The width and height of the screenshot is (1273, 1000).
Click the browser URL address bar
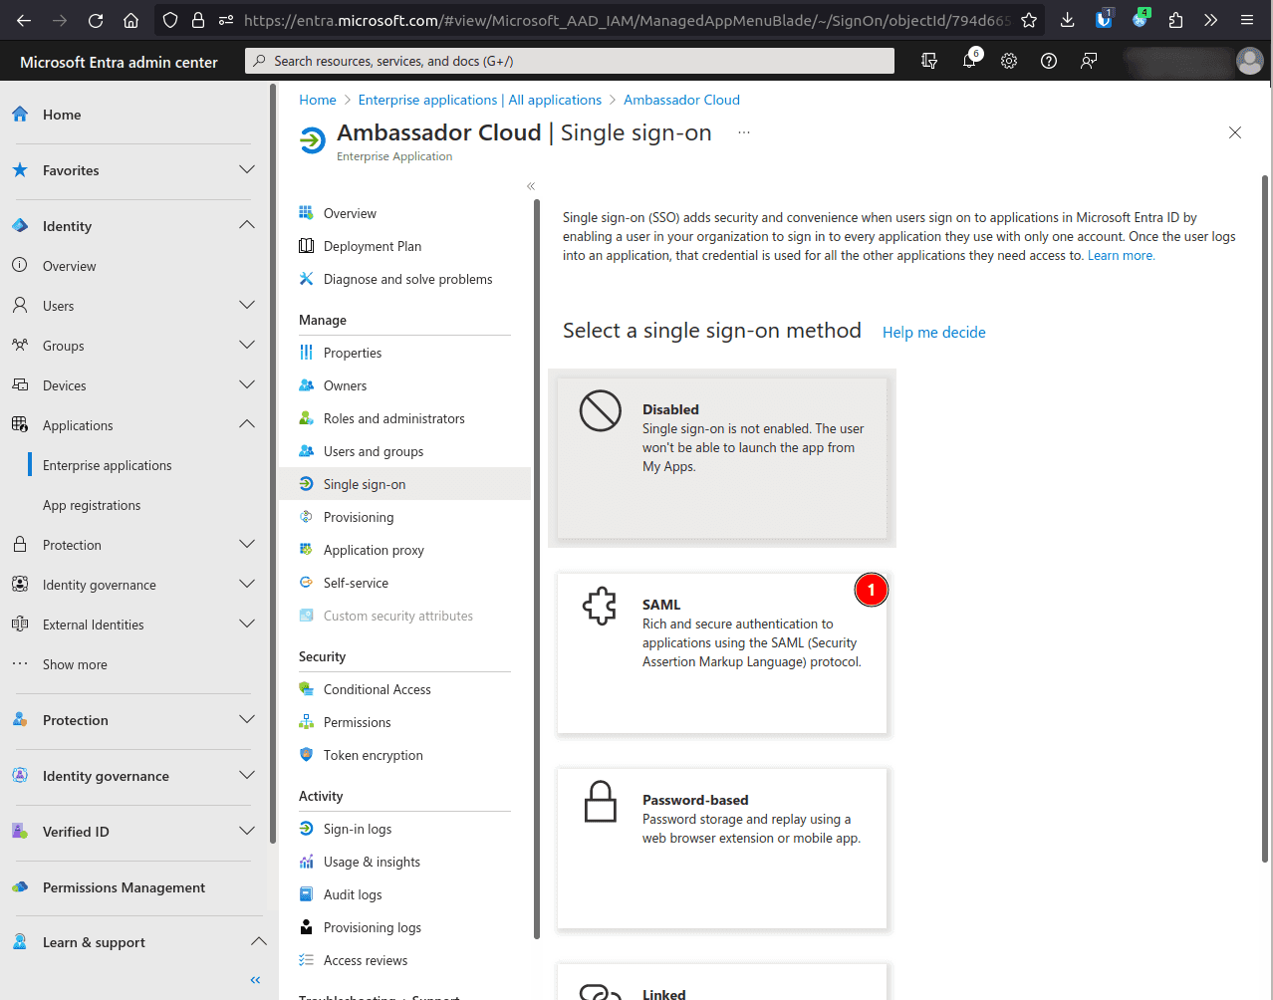click(x=626, y=20)
